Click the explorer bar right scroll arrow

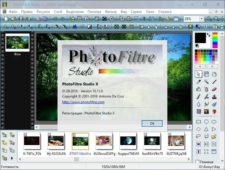point(189,159)
